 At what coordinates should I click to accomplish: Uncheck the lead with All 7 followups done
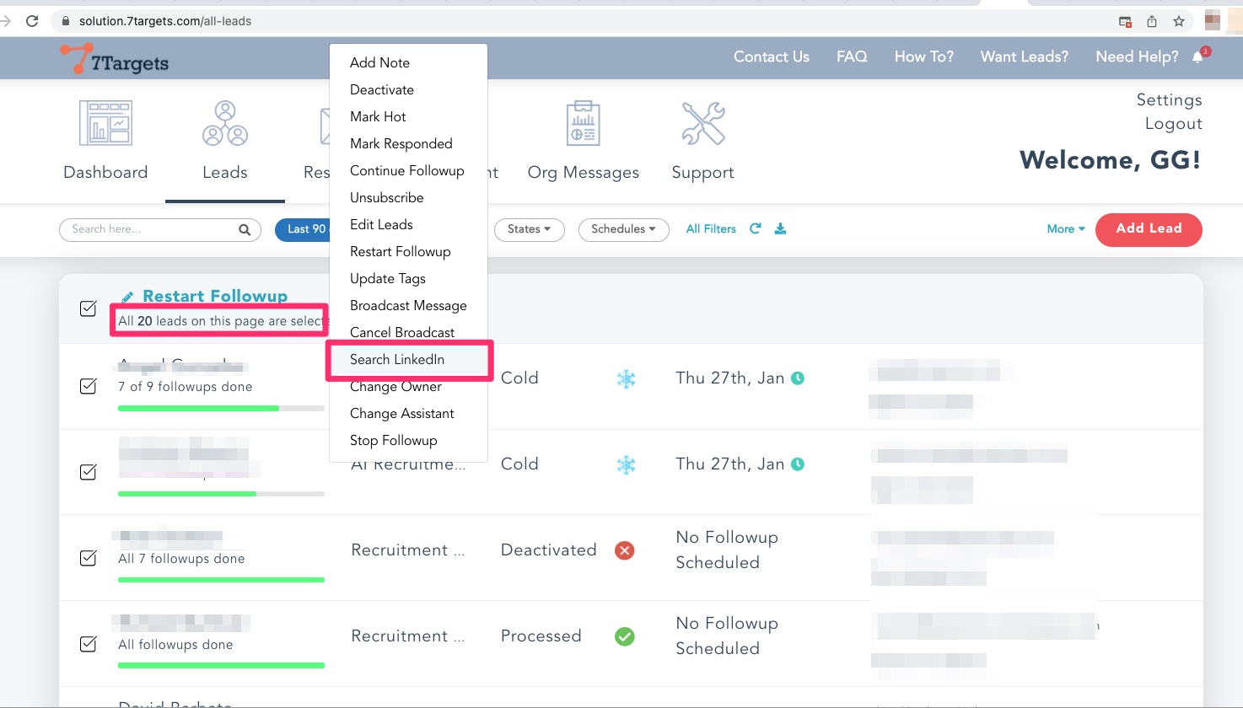pos(89,558)
